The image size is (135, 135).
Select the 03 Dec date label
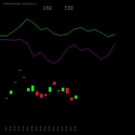71,129
